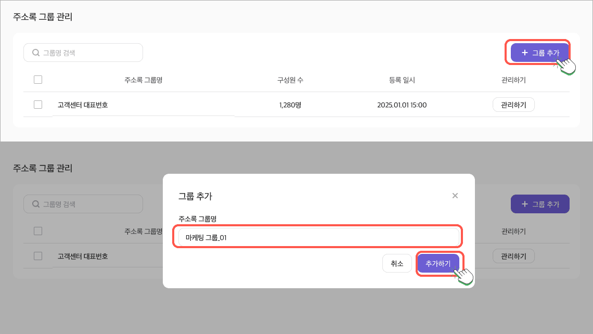Click the 그룹 추가 title of the dialog
This screenshot has height=334, width=593.
pos(195,196)
